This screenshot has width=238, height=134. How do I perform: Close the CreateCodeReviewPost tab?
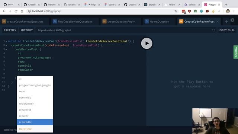[x=218, y=22]
